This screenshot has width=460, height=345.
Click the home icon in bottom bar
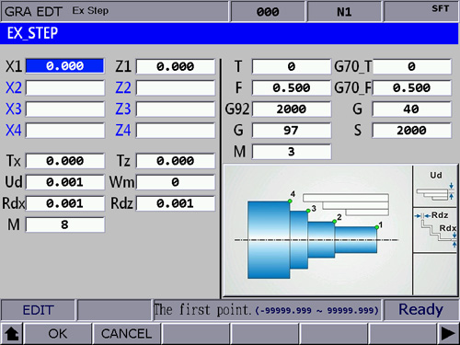[12, 334]
